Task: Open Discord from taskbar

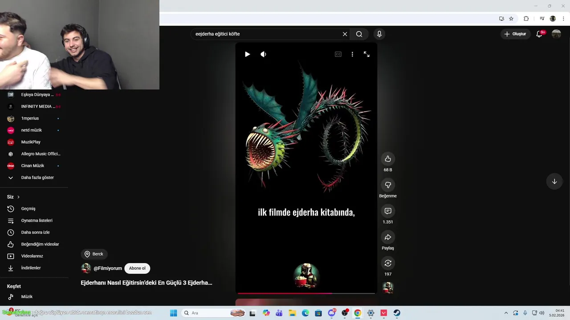Action: (x=332, y=313)
